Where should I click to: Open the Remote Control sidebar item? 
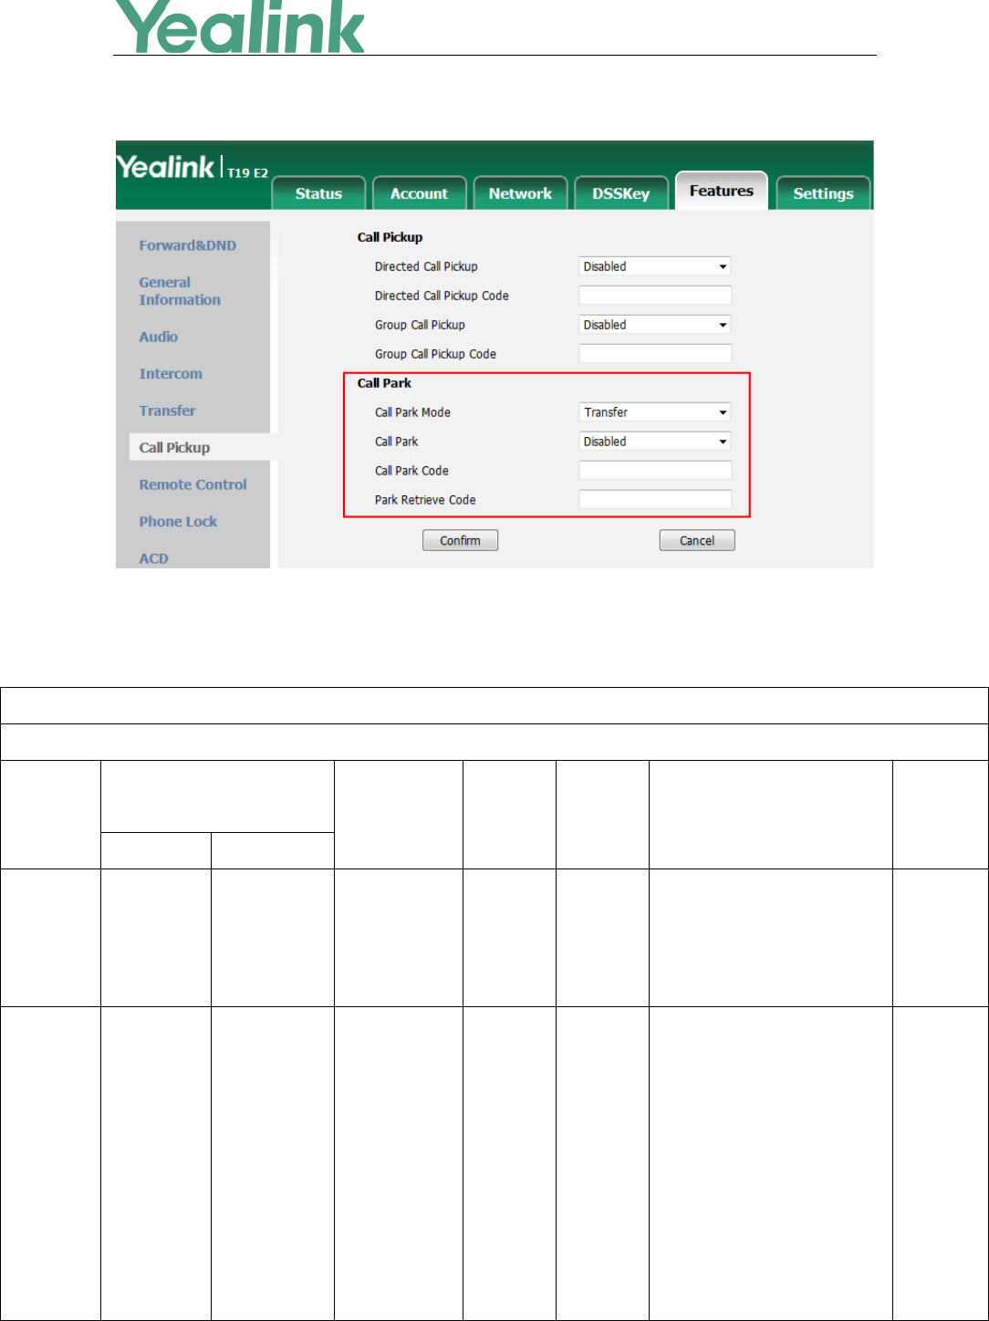(193, 484)
